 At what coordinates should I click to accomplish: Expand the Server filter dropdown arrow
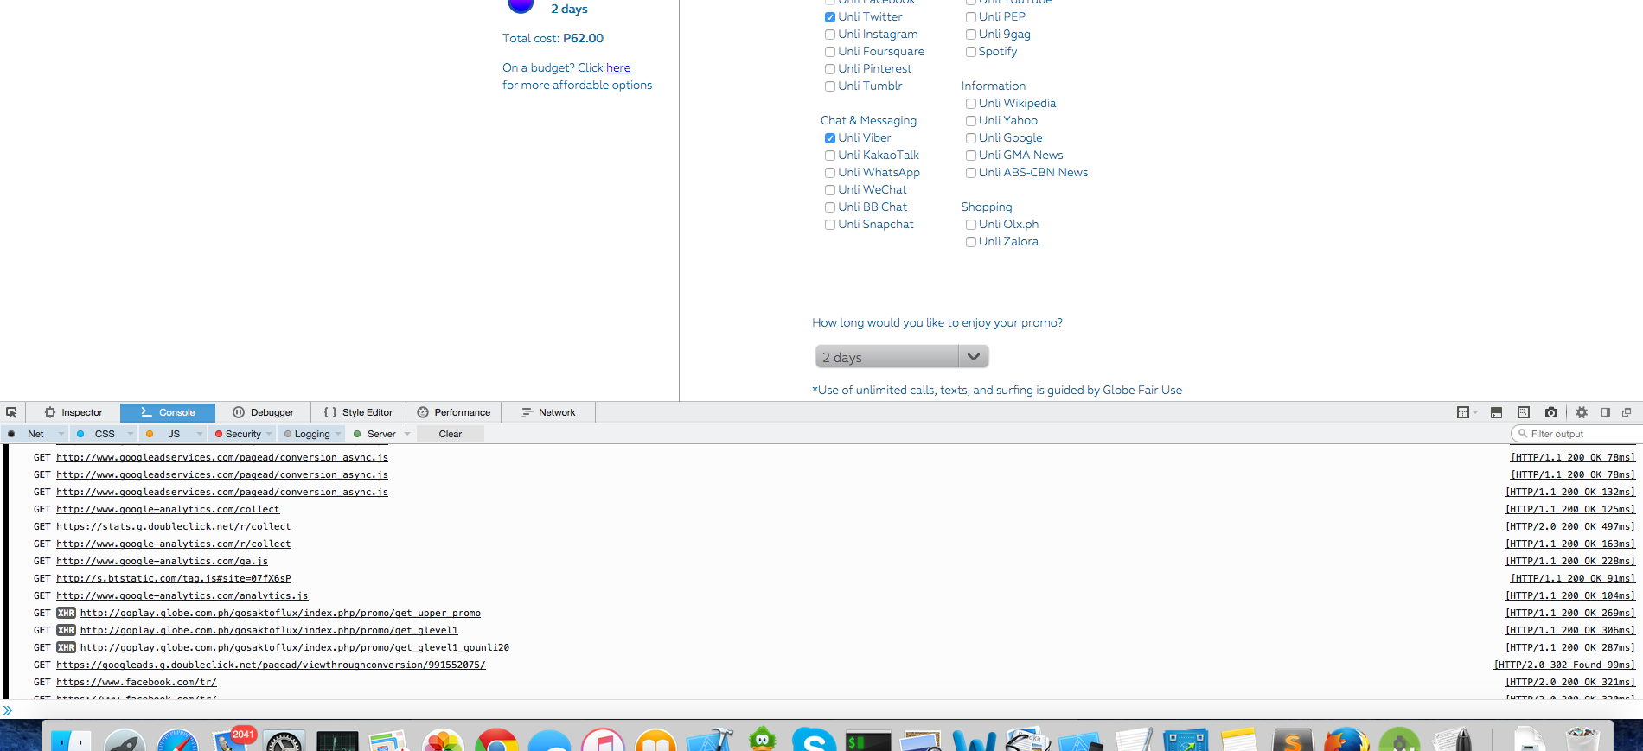407,434
